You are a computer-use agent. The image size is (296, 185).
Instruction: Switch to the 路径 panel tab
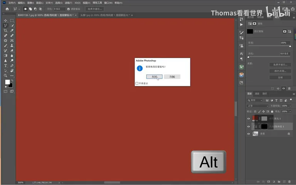tap(265, 94)
